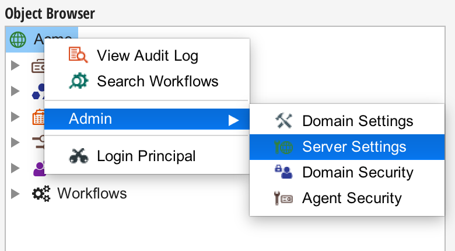Open the Admin submenu arrow

click(233, 120)
